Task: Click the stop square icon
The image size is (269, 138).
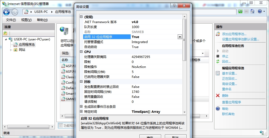Action: pyautogui.click(x=218, y=56)
